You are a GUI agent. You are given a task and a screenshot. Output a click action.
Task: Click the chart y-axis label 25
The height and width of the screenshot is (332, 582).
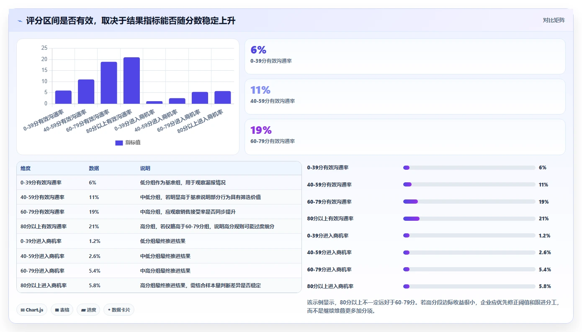click(x=44, y=48)
